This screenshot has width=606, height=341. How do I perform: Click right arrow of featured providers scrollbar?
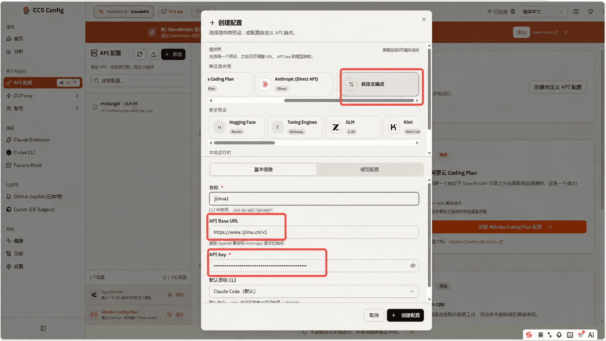coord(417,100)
